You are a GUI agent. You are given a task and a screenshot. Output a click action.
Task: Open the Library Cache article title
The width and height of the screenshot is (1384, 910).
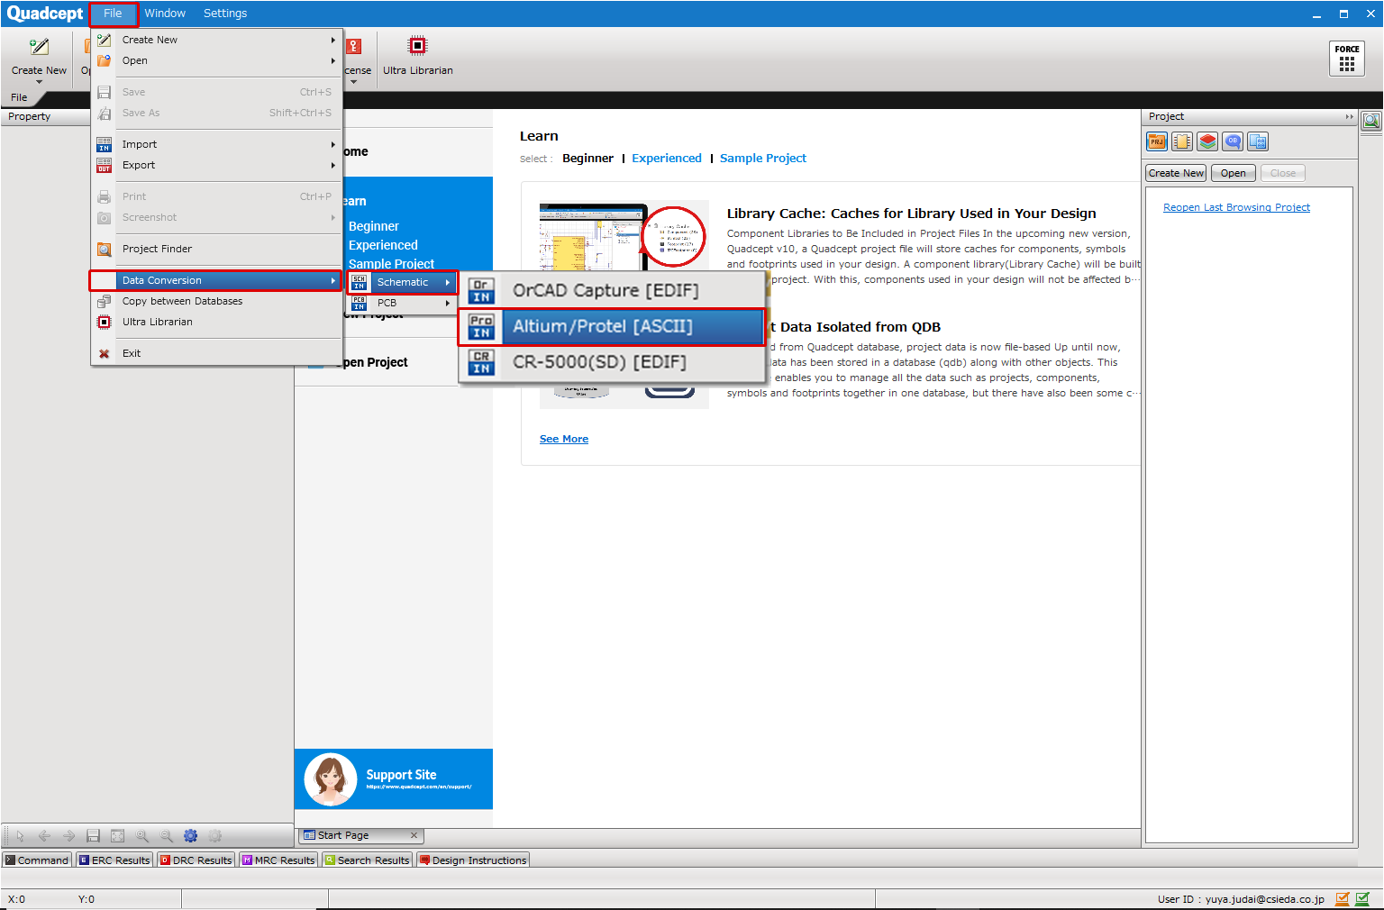click(x=912, y=214)
